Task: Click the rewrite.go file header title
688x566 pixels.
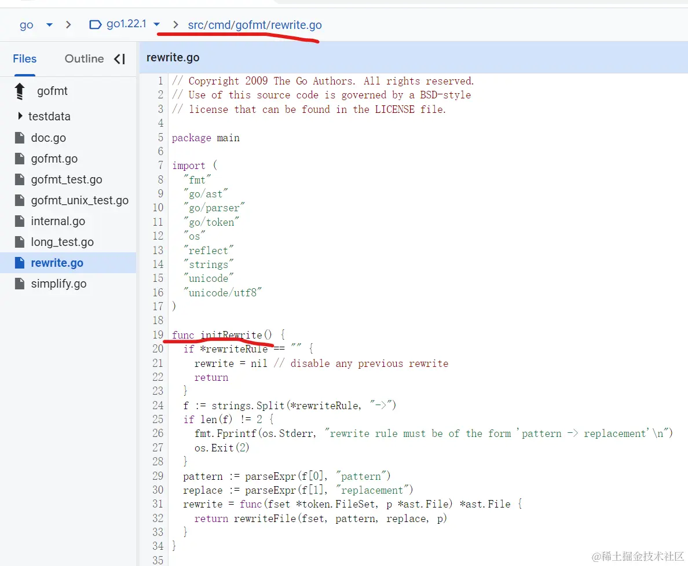Action: pyautogui.click(x=173, y=57)
